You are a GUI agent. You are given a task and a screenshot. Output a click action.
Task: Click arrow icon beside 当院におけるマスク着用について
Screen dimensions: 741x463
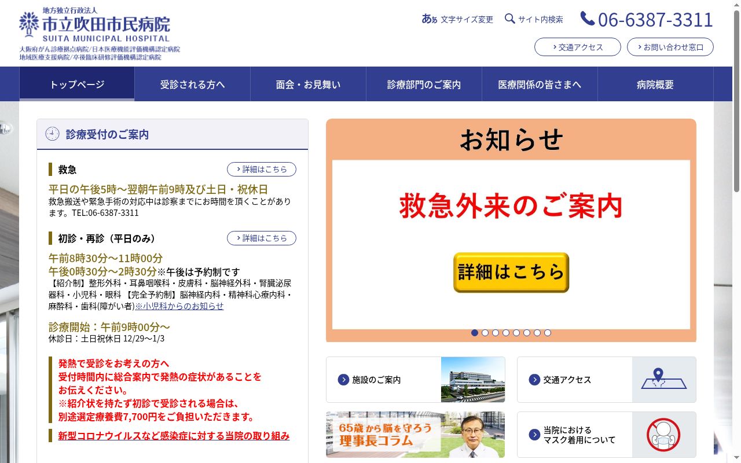(534, 435)
